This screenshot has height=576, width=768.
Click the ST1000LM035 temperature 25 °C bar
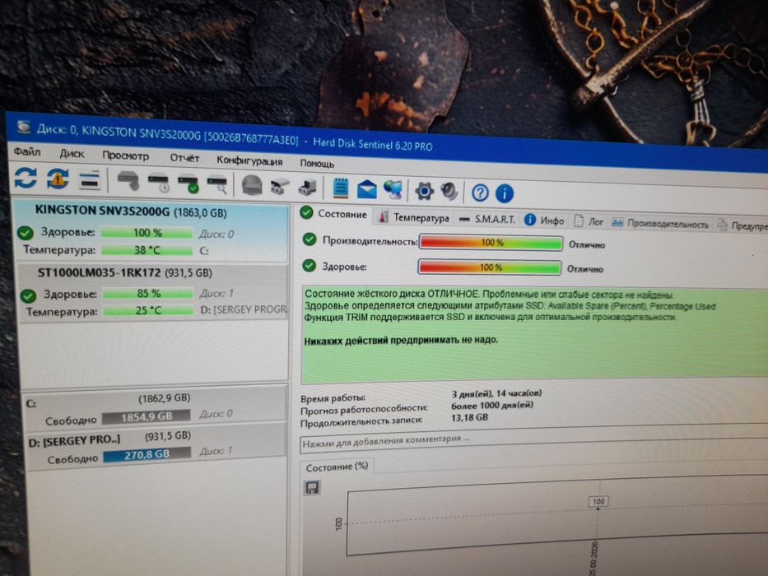point(148,310)
